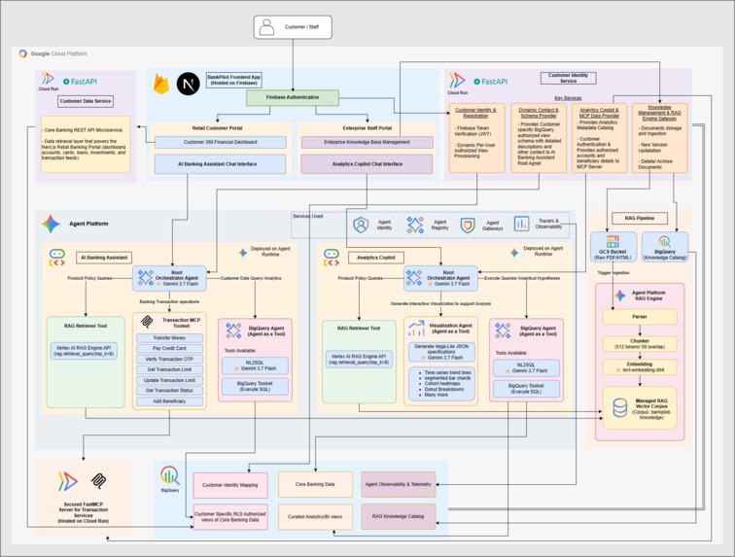
Task: Click the BankPilot Frontend App label
Action: point(234,80)
